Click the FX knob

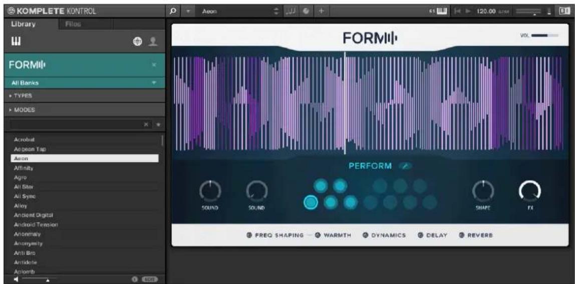[530, 191]
